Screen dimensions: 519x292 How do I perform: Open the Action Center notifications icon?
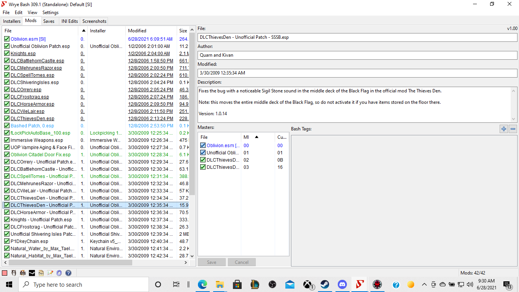[x=507, y=284]
